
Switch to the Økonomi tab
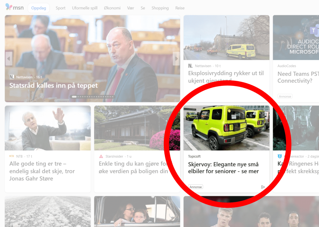[x=112, y=8]
